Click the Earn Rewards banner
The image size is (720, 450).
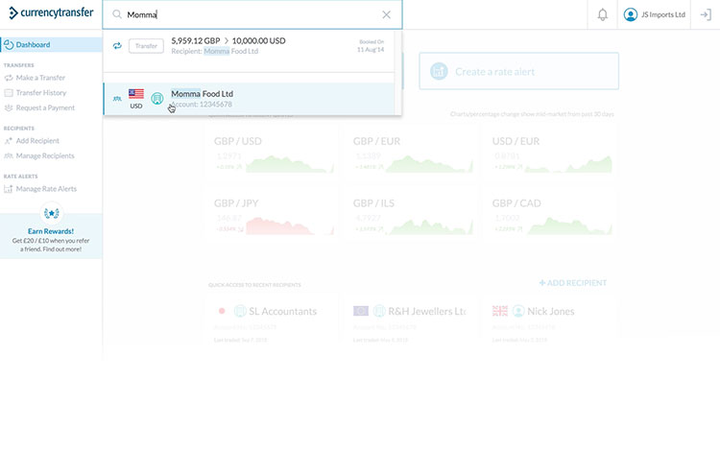click(x=51, y=236)
